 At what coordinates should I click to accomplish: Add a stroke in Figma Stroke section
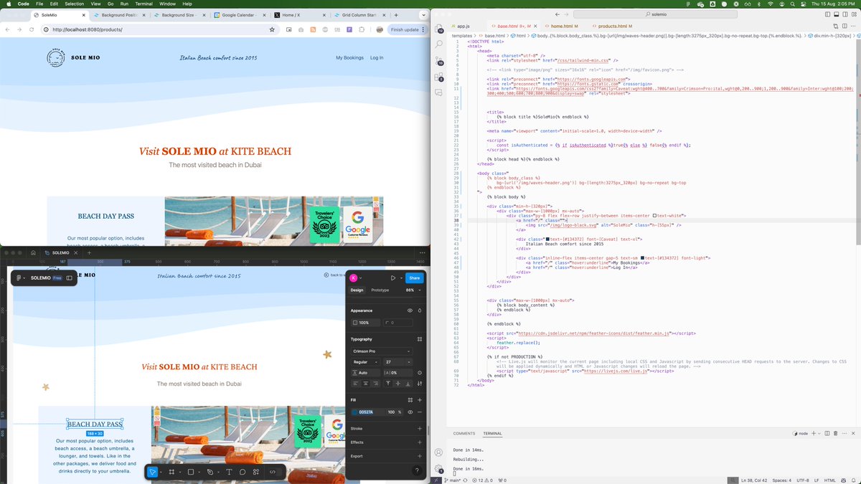coord(420,429)
